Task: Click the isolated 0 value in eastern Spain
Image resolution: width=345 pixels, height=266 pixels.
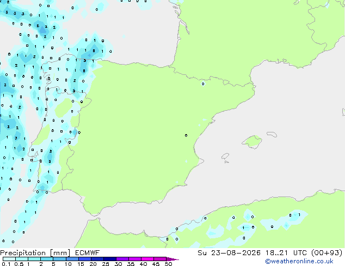Action: click(x=186, y=135)
